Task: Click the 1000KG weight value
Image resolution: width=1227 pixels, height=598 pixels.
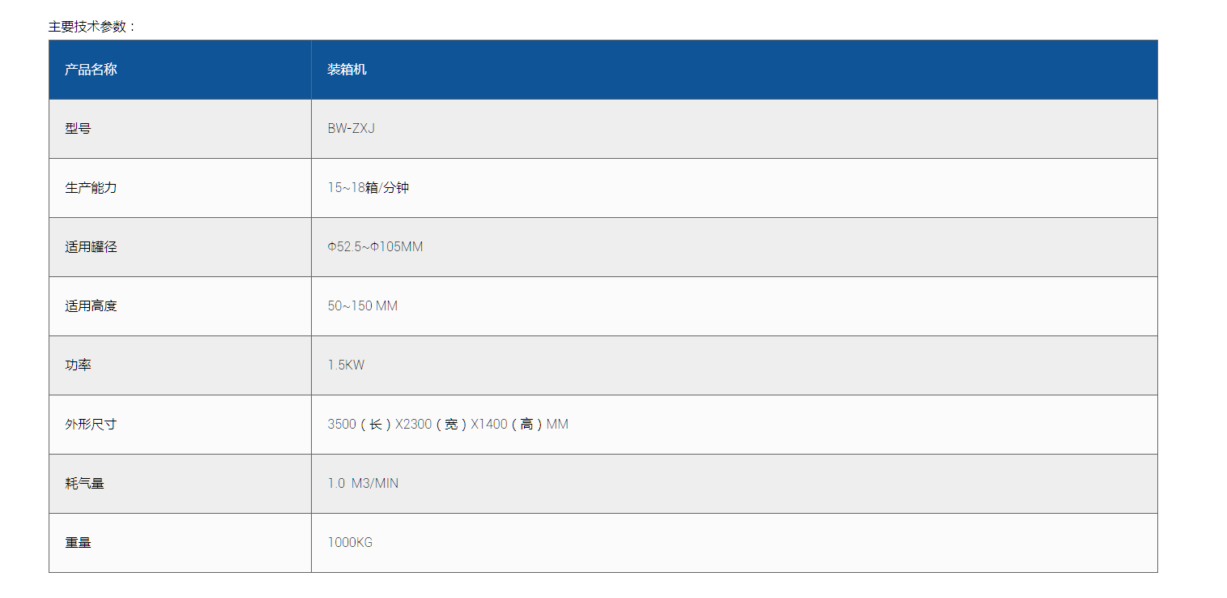Action: pyautogui.click(x=350, y=543)
